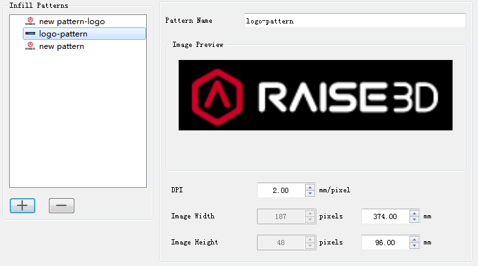Click the Raise3D icon beside 'new pattern'
Screen dimensions: 478x266
pyautogui.click(x=30, y=46)
